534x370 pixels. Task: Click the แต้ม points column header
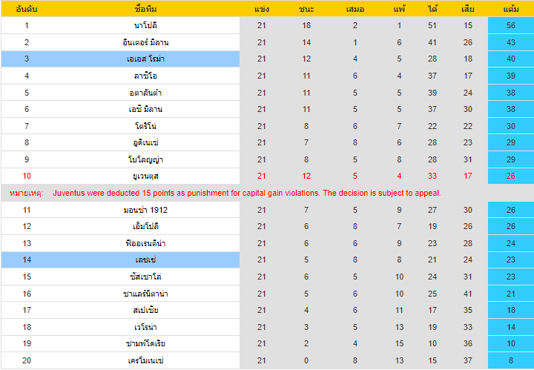511,9
